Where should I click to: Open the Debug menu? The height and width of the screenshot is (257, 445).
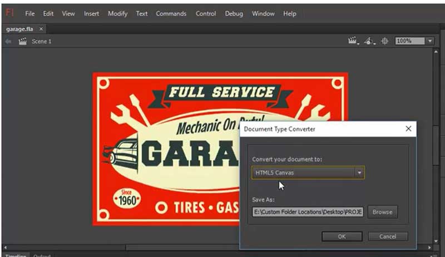click(234, 13)
